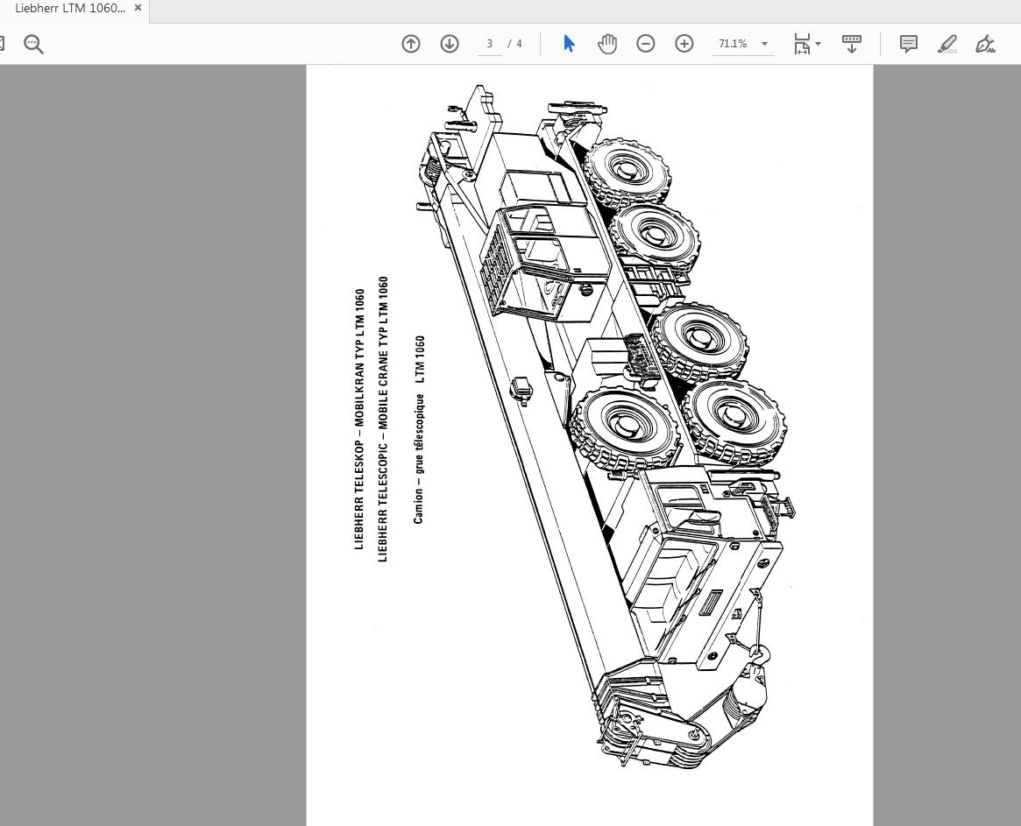Click the 'MOBILE CRANE TYP LTM 1060' text

pyautogui.click(x=383, y=354)
